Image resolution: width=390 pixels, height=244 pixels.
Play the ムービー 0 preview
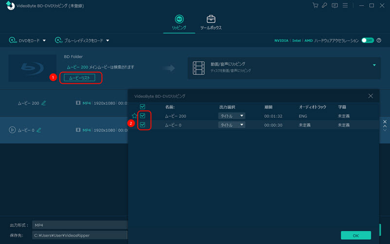pos(12,130)
